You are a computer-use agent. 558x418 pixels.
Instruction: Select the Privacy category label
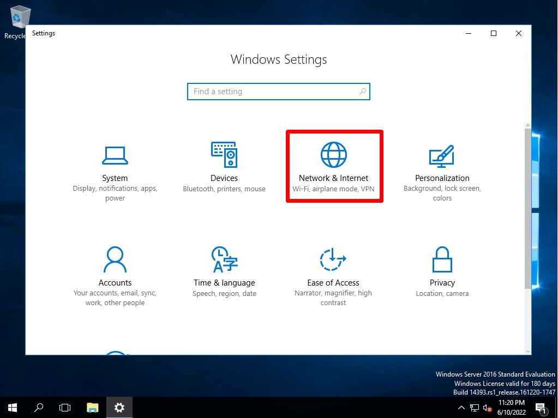442,283
